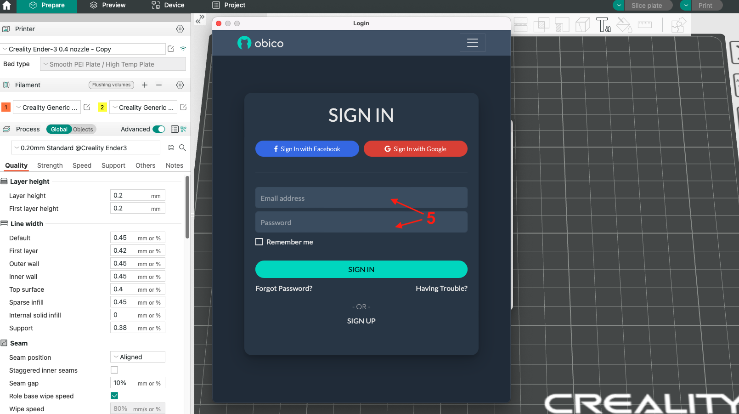739x414 pixels.
Task: Collapse the sidebar with double-chevron icon
Action: [200, 19]
